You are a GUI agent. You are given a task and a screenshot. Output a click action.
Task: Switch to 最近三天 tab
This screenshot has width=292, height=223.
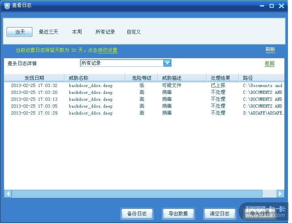coord(48,32)
